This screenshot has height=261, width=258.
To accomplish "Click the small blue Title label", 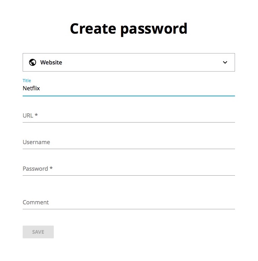I will click(27, 81).
